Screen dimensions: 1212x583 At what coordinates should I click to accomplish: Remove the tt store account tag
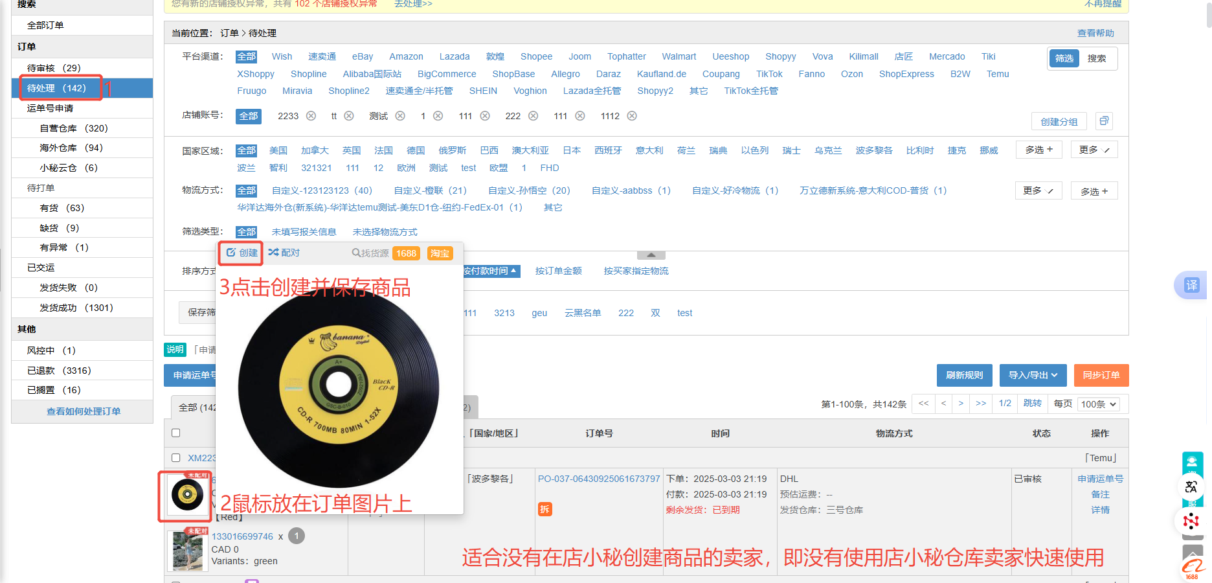(x=349, y=116)
